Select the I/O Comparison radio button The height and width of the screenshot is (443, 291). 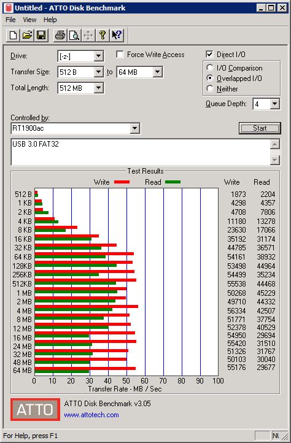210,68
